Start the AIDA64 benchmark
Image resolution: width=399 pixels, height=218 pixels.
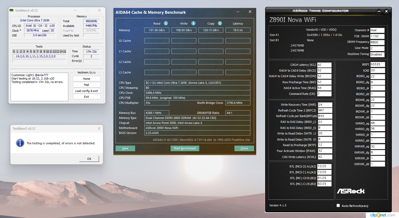tap(185, 148)
